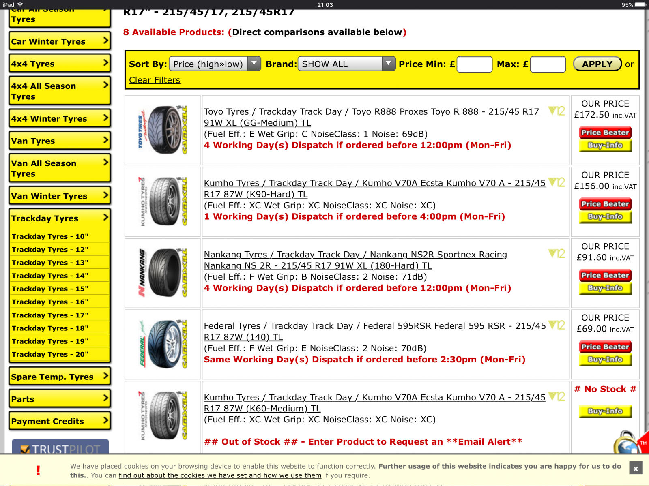Image resolution: width=649 pixels, height=486 pixels.
Task: Open Buy-Info for Federal 595RSR tyre
Action: (605, 360)
